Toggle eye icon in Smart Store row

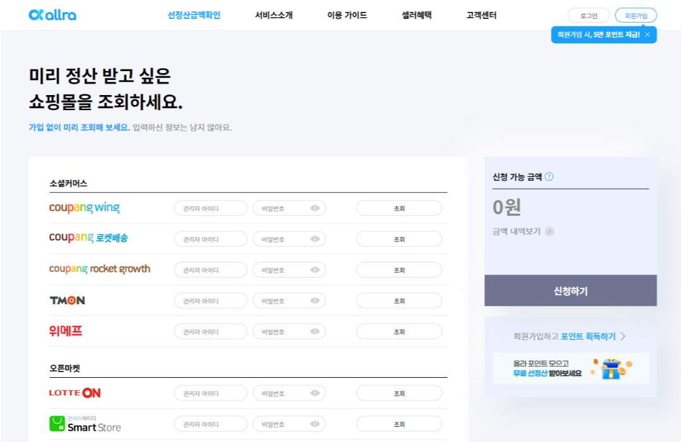tap(315, 424)
